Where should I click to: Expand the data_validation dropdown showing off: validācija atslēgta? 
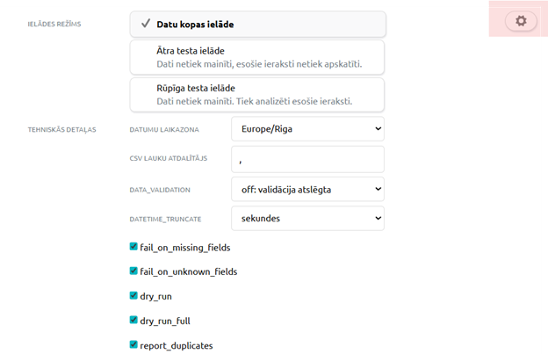307,189
